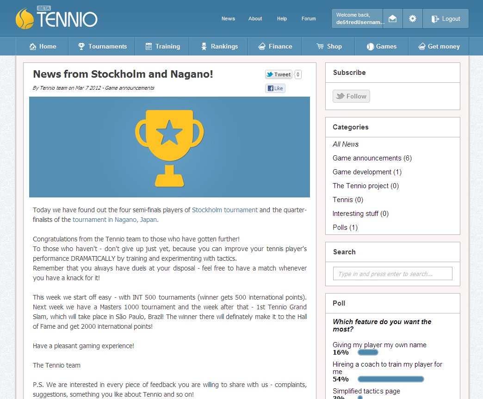Open the messages envelope icon
483x399 pixels.
392,19
